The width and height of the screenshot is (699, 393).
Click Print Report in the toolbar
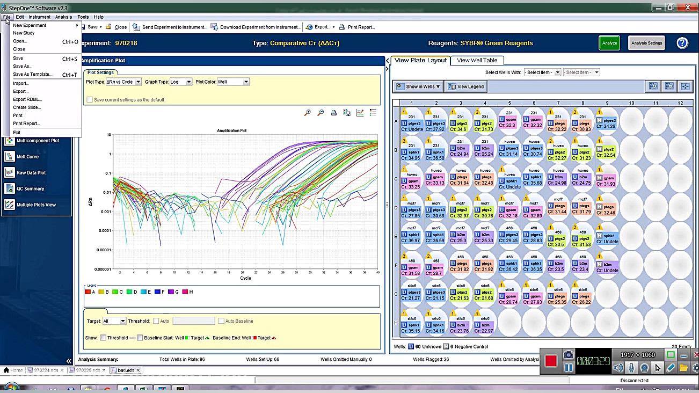click(x=356, y=27)
